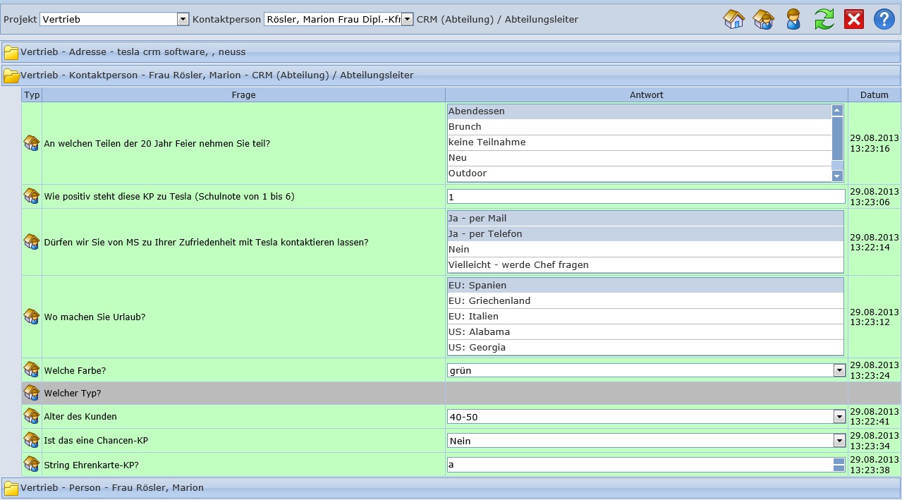Open the Kontaktperson dropdown

click(x=407, y=20)
